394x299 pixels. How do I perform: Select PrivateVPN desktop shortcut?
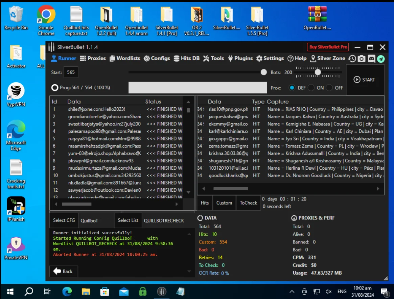16,248
